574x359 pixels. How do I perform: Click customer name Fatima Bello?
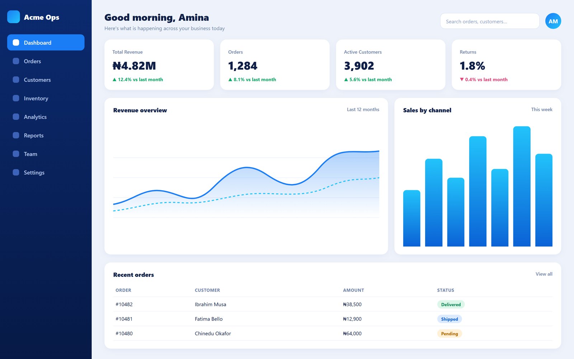coord(209,319)
